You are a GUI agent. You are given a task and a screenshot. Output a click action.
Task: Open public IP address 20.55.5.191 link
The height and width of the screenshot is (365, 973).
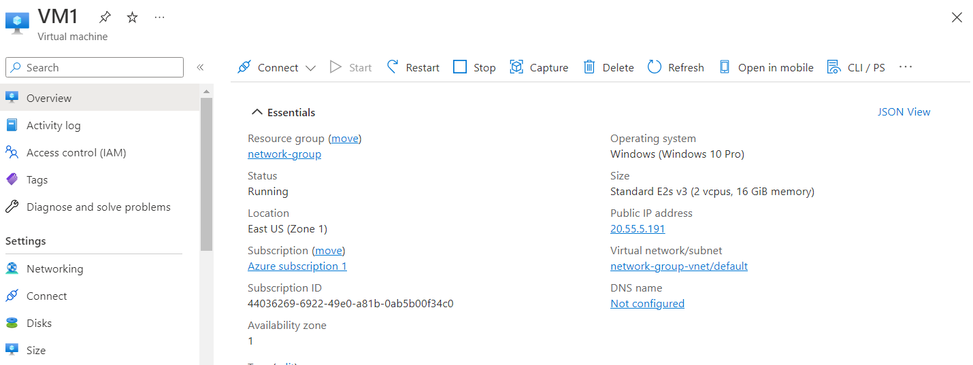point(638,228)
